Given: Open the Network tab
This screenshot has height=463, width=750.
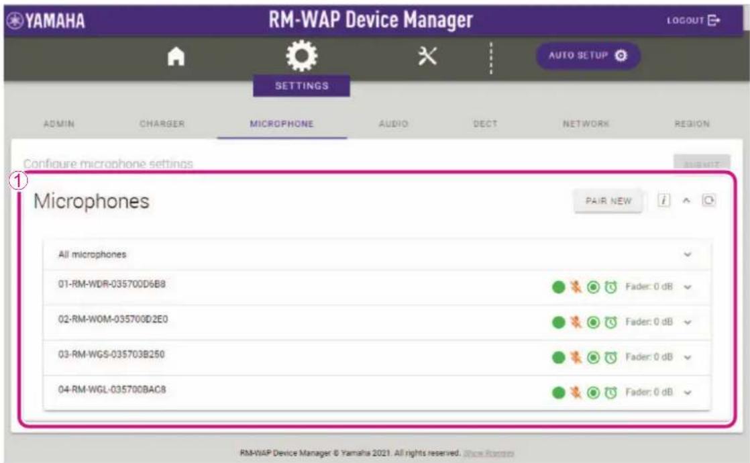Looking at the screenshot, I should 586,124.
